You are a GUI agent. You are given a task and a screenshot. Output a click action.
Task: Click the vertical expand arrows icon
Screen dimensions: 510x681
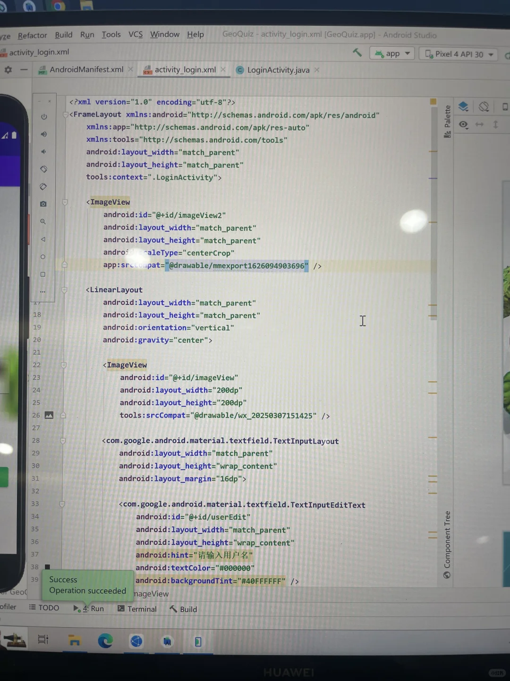495,124
